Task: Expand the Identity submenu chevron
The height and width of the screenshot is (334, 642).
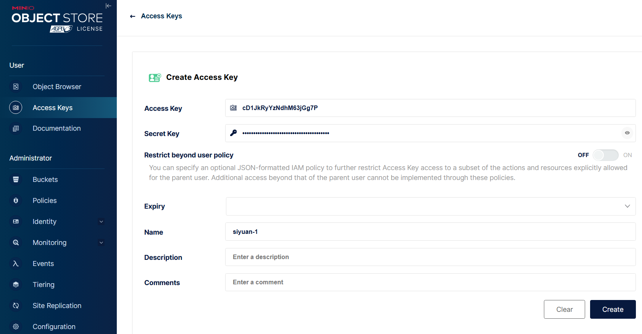Action: point(101,222)
